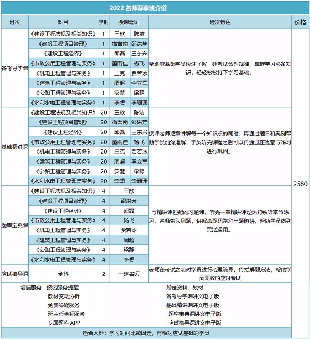Click the 授课老师 column header
This screenshot has height=339, width=310.
coord(129,22)
